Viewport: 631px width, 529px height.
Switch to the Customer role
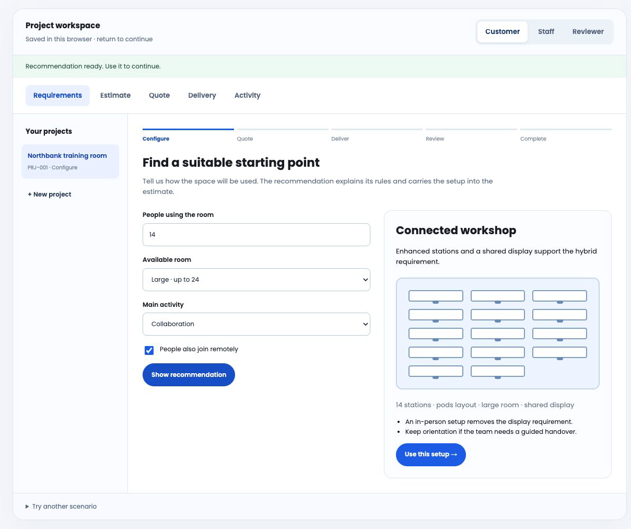coord(502,31)
